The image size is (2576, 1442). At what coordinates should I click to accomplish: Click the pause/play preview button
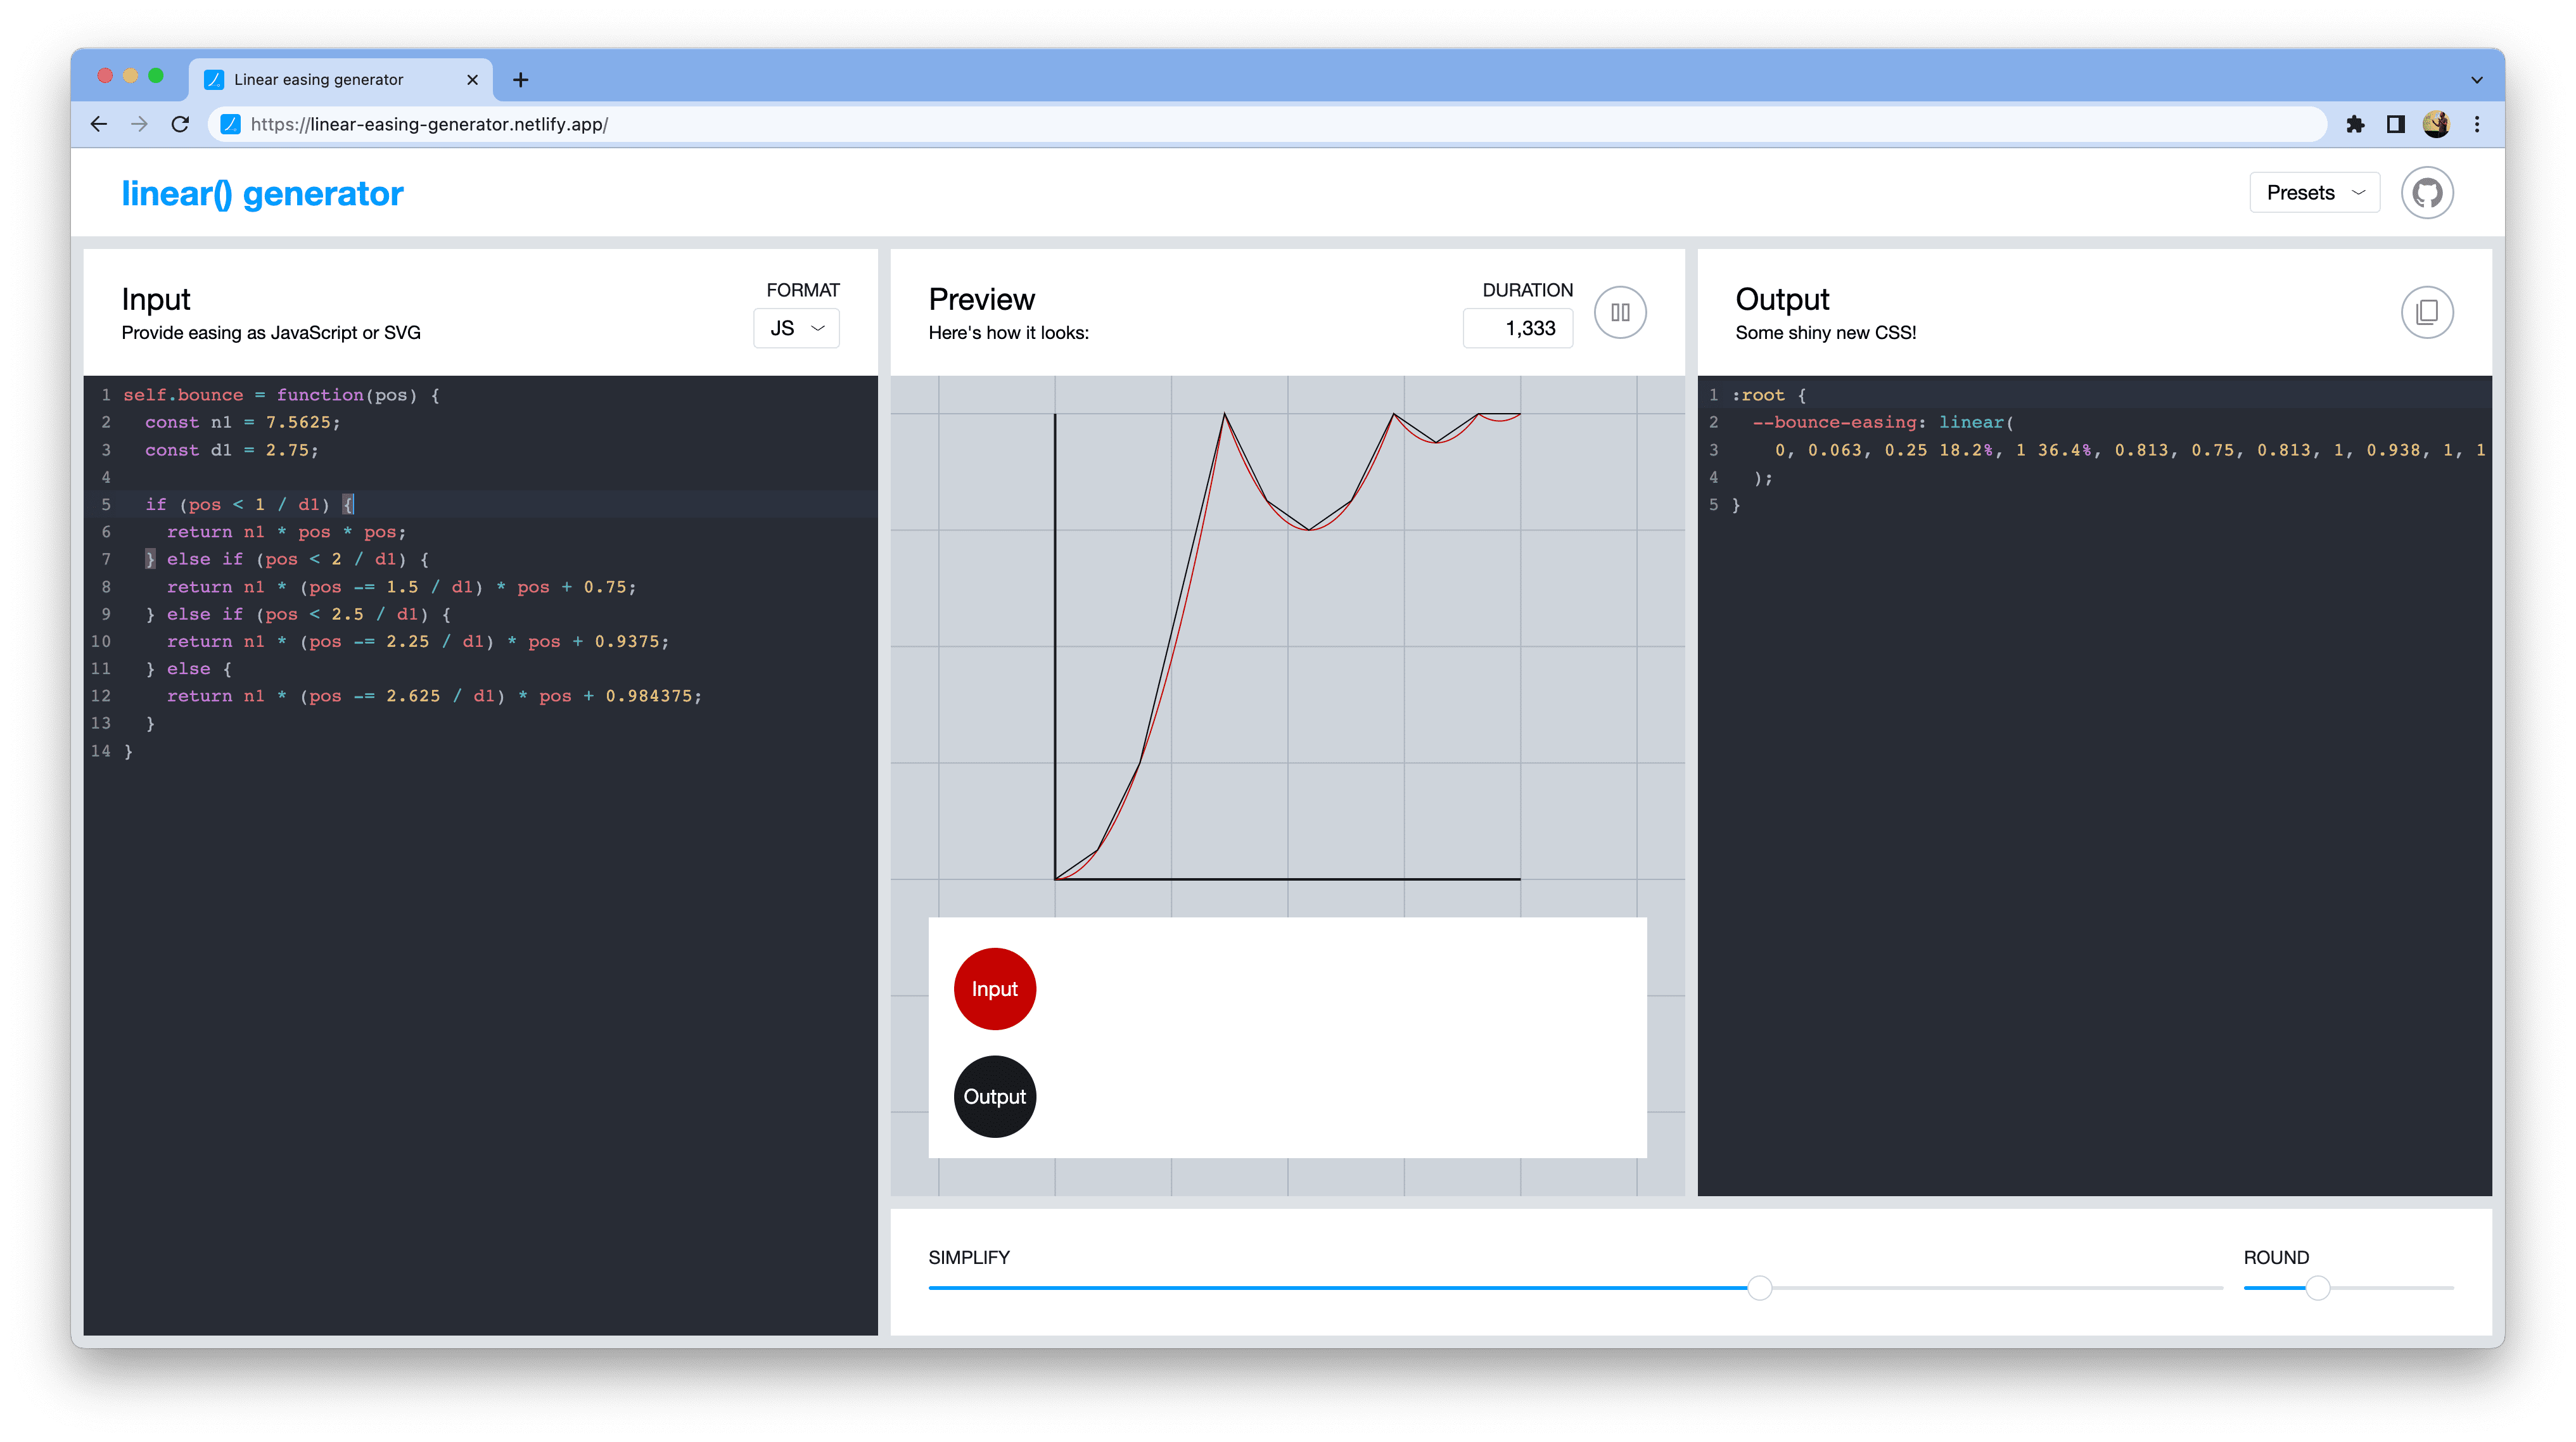[x=1621, y=312]
